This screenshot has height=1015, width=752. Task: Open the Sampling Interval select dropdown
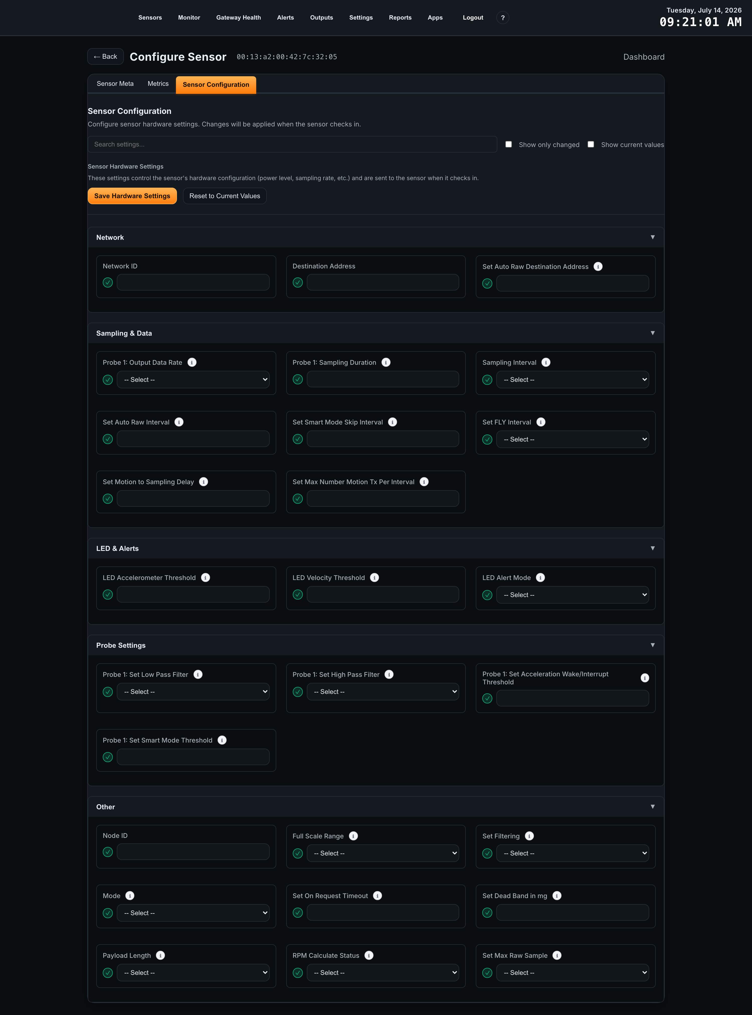[x=573, y=380]
